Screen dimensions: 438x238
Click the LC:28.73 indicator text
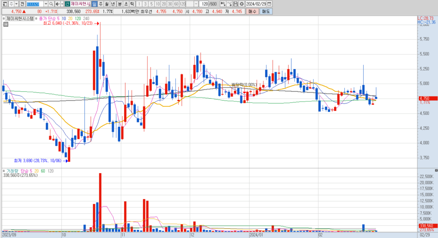[426, 18]
